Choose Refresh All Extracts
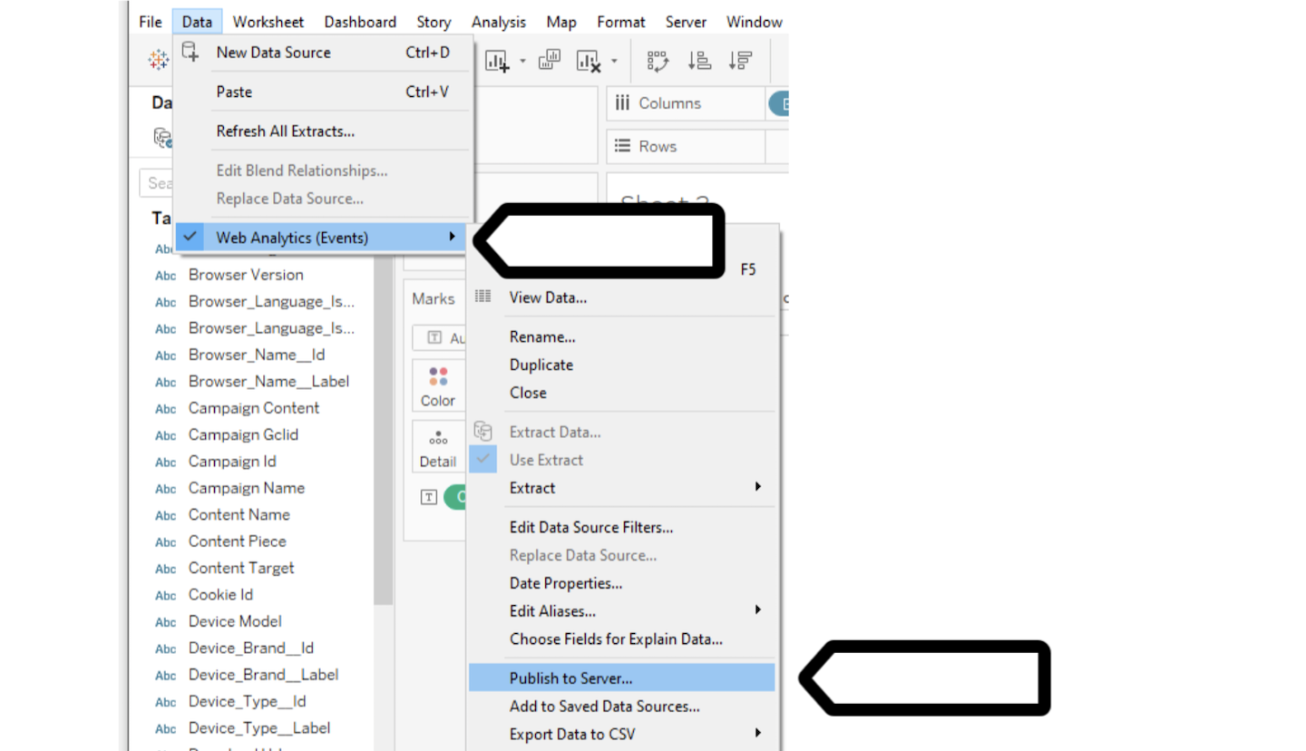Screen dimensions: 1306x751 324,132
